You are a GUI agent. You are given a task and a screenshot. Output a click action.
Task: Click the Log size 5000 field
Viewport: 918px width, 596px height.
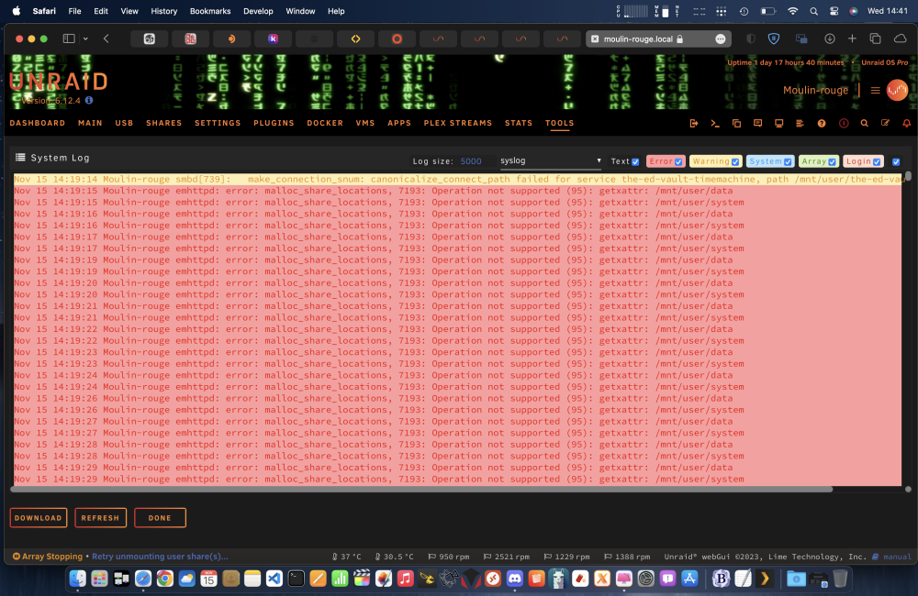pyautogui.click(x=471, y=161)
